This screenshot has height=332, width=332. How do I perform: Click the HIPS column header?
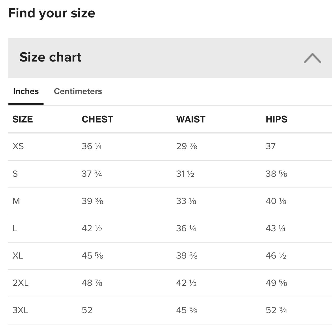276,119
